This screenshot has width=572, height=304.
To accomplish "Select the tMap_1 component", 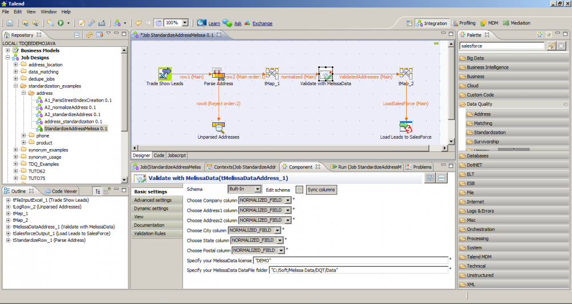I will (272, 73).
